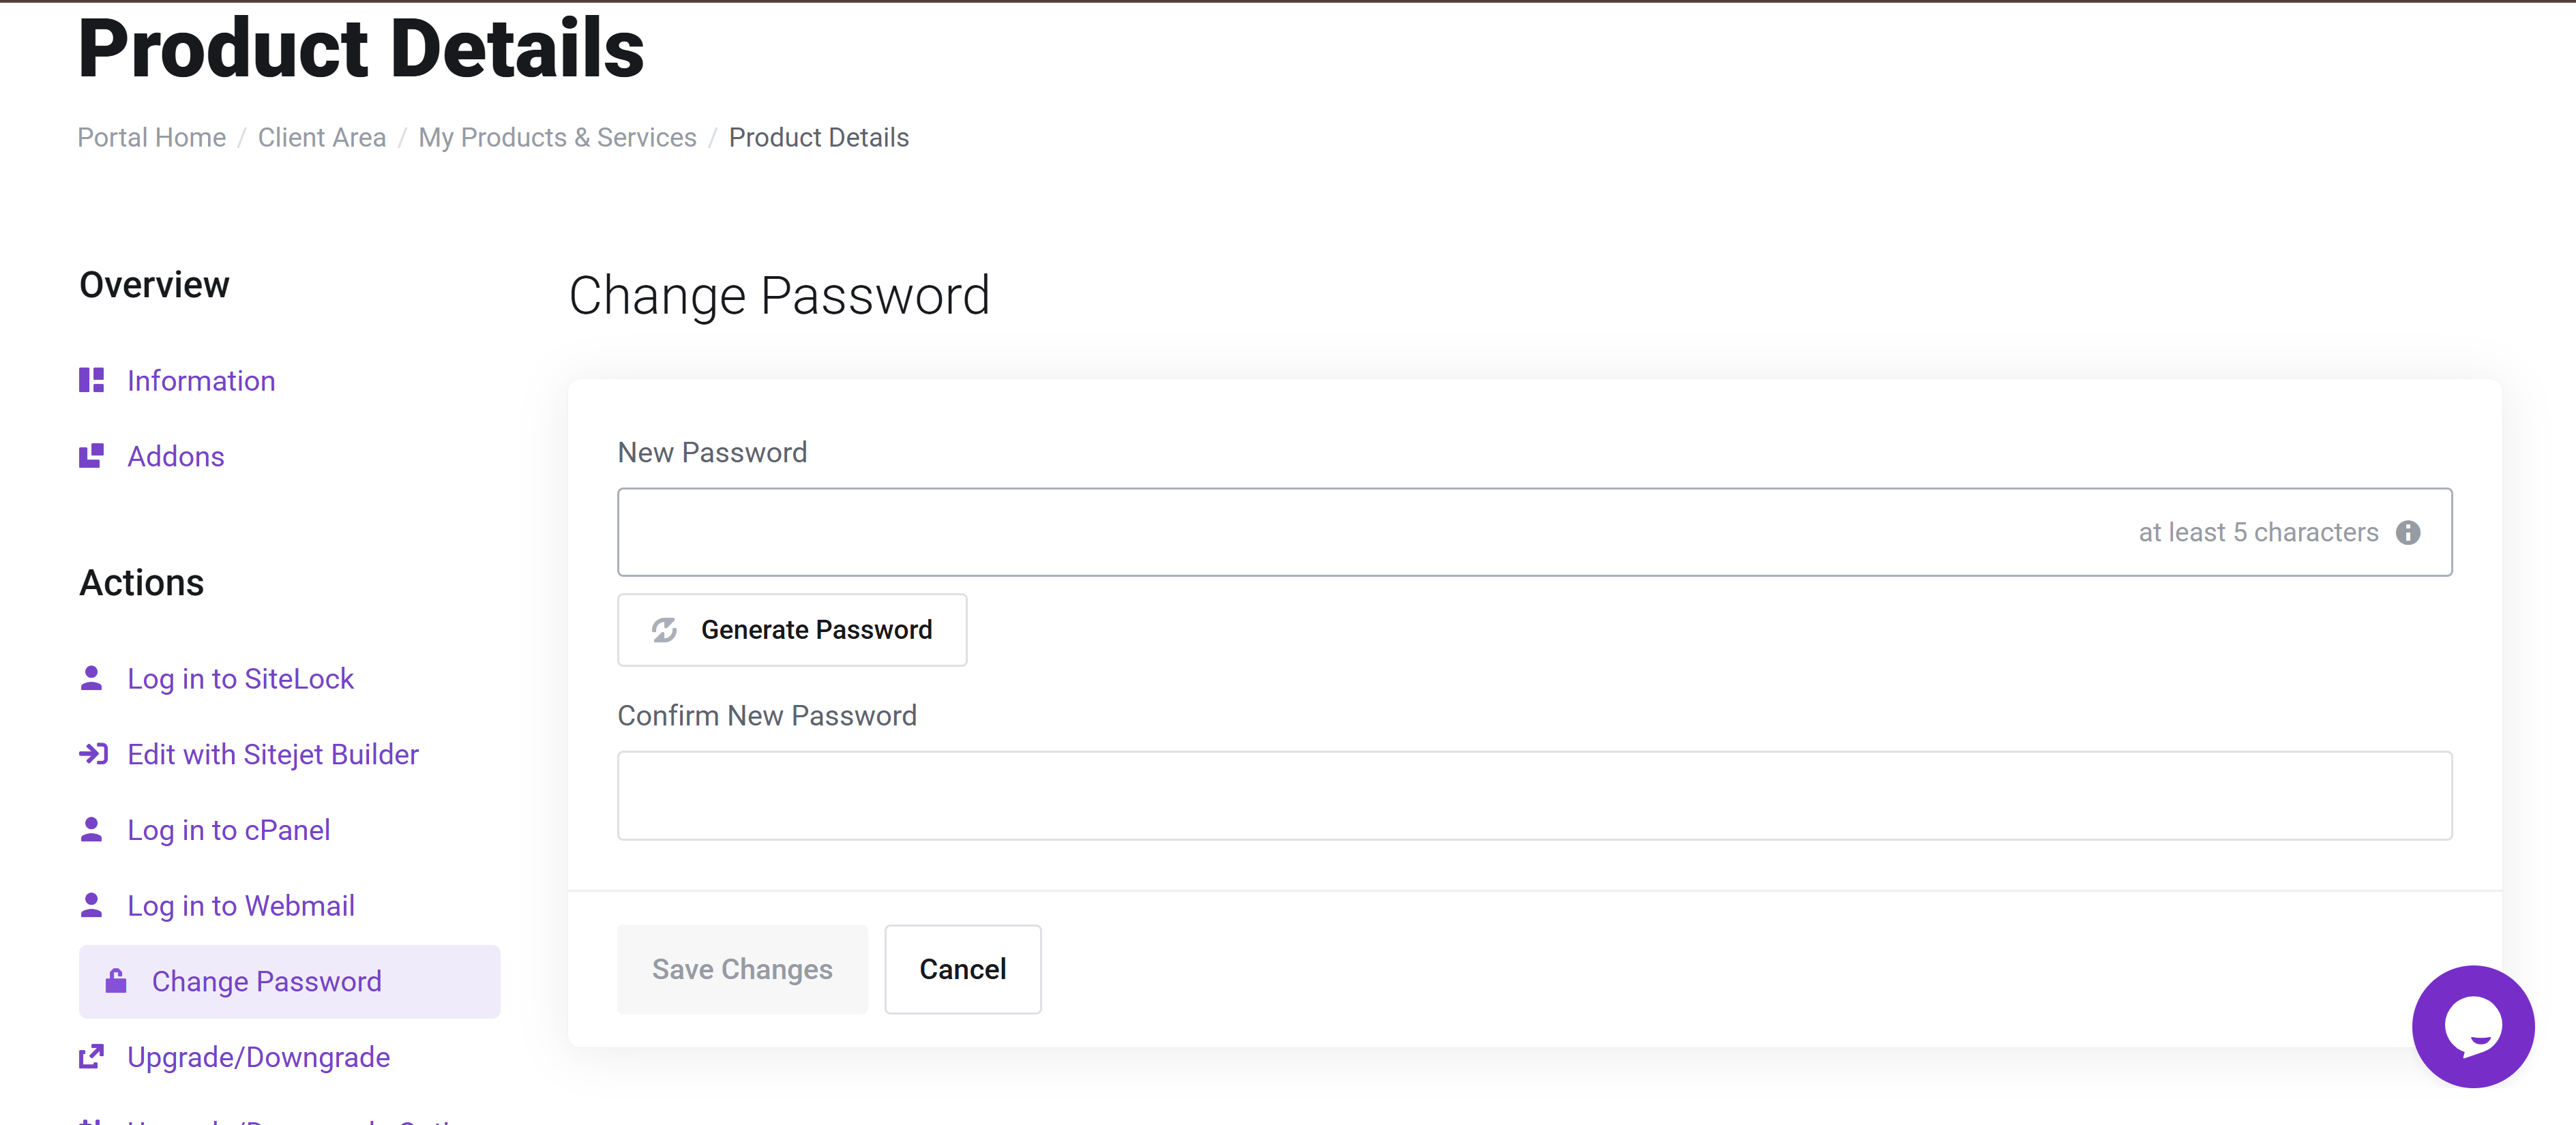Click the password requirements info icon
This screenshot has height=1125, width=2576.
(2408, 533)
